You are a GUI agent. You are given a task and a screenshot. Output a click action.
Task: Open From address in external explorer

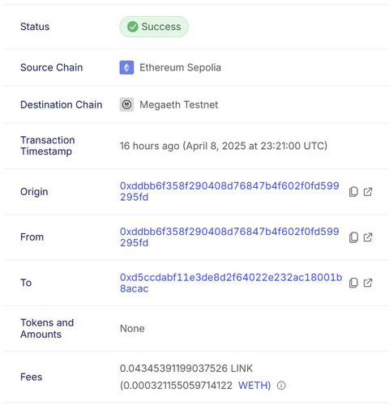point(368,237)
